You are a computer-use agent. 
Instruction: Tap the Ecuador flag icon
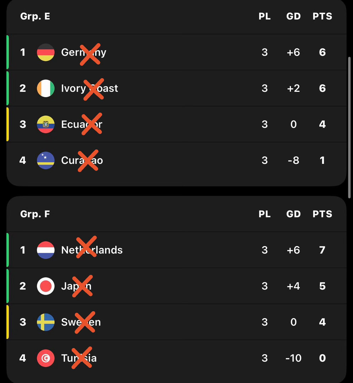click(x=46, y=124)
